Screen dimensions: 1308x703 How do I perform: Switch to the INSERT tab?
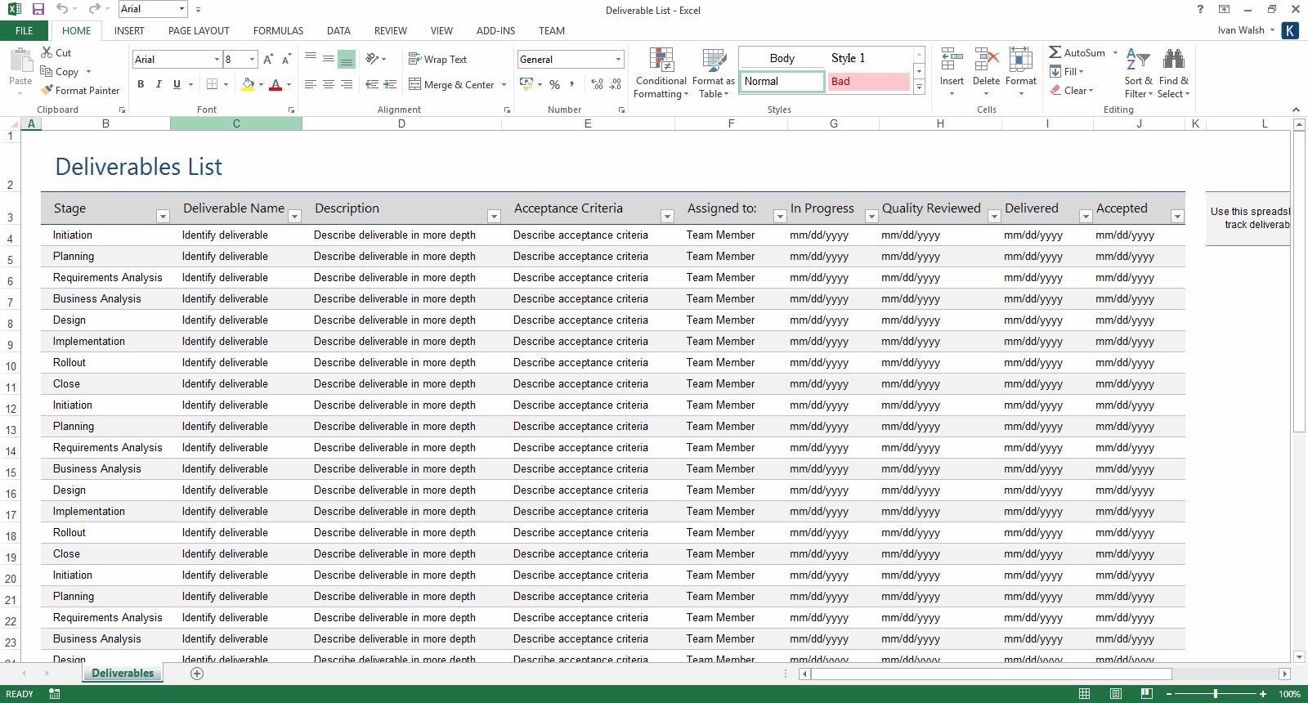click(129, 30)
